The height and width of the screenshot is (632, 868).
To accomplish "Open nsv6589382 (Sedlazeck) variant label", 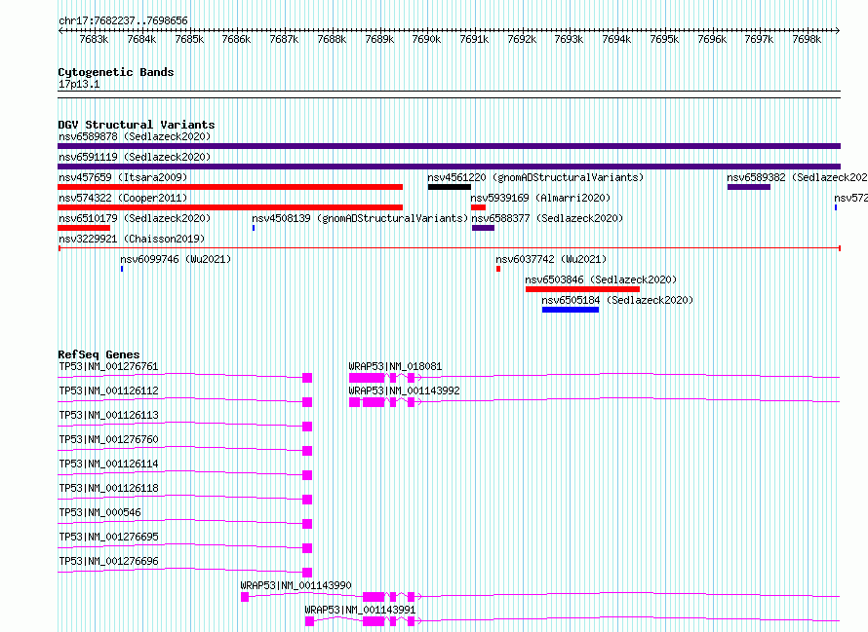I will pyautogui.click(x=797, y=177).
